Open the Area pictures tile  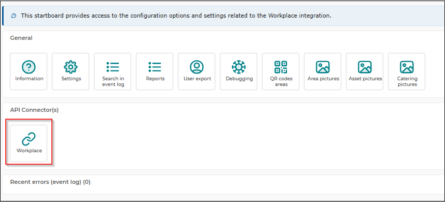(x=323, y=71)
